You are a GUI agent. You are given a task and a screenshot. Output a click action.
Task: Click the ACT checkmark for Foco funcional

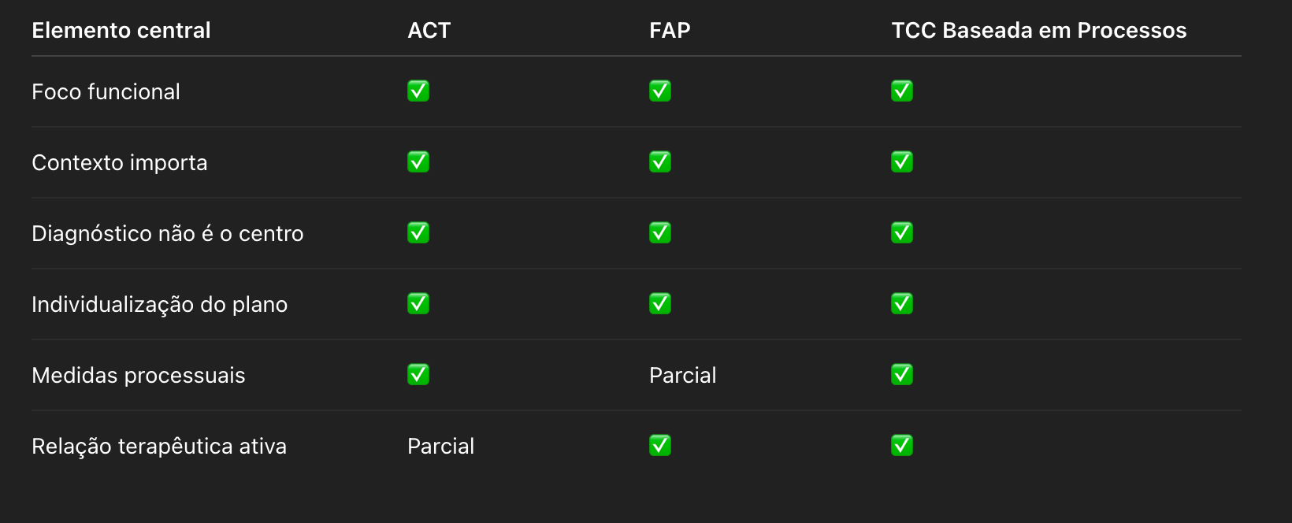[x=418, y=91]
